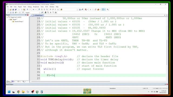This screenshot has height=97, width=173.
Task: Open the Project menu
Action: click(x=20, y=7)
